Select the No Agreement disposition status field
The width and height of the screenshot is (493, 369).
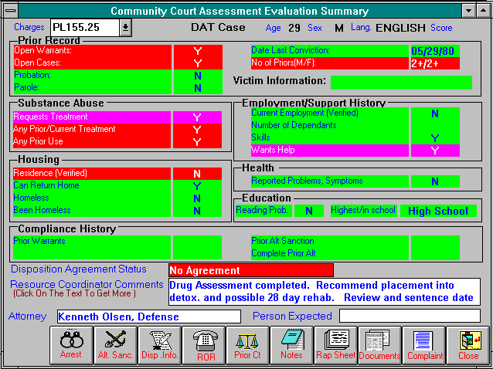250,270
